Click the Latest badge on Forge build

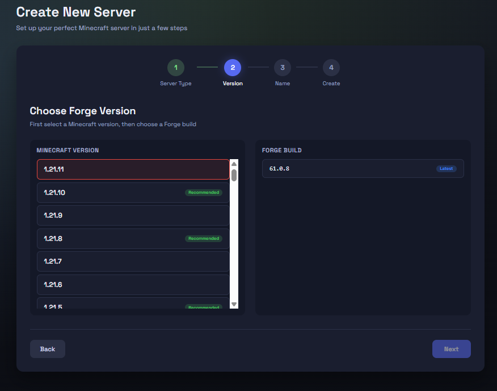447,168
